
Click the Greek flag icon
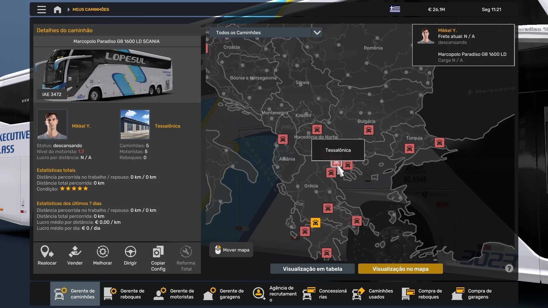coord(395,9)
